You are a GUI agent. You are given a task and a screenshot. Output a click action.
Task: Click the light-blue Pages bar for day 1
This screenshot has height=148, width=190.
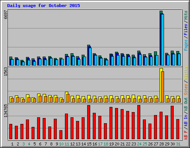[x=12, y=62]
